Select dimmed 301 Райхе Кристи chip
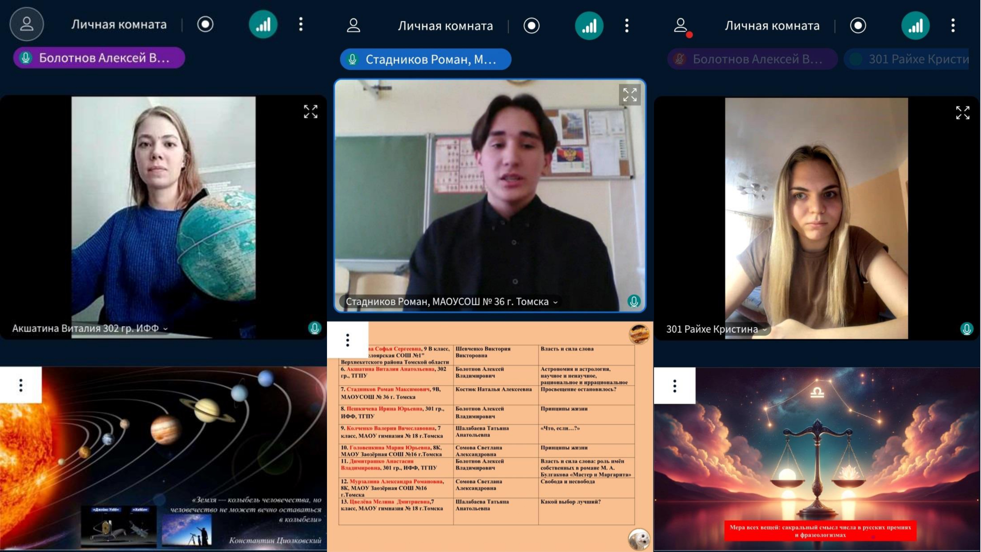Viewport: 981px width, 552px height. [x=907, y=59]
